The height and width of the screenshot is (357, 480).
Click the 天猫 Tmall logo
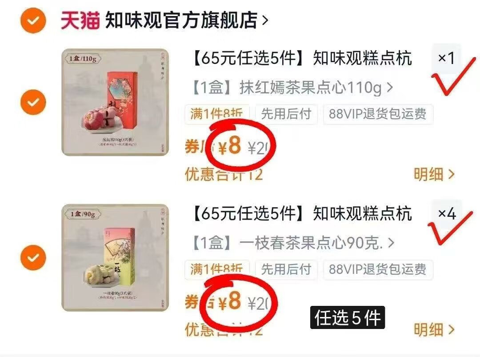coord(80,20)
